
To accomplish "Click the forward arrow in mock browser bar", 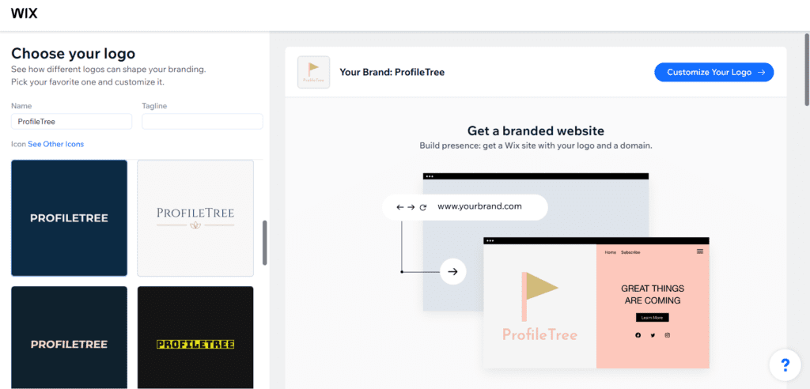I will pos(411,207).
